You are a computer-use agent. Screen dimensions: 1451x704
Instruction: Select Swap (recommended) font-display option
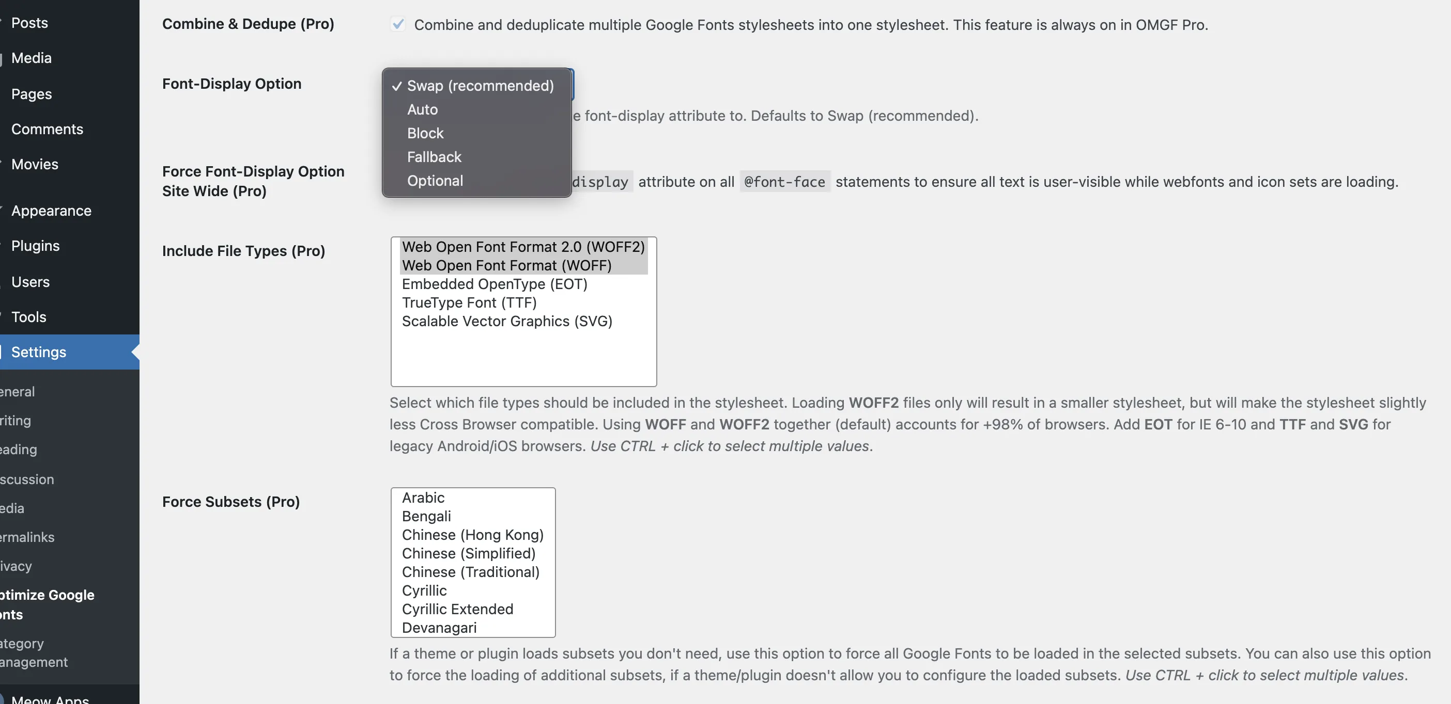pyautogui.click(x=480, y=86)
